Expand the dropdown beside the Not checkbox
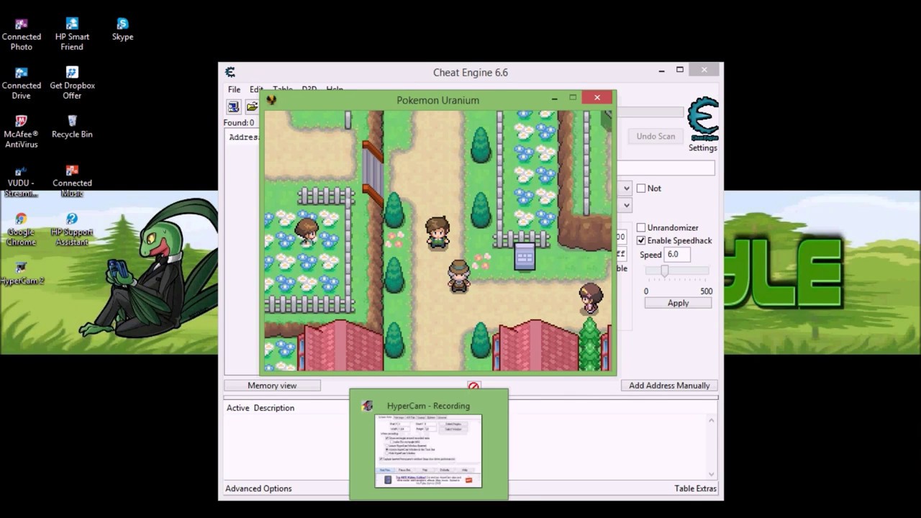Viewport: 921px width, 518px height. [x=626, y=188]
